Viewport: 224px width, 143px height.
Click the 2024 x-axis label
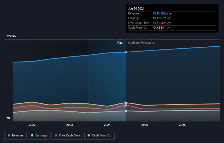[x=107, y=125]
